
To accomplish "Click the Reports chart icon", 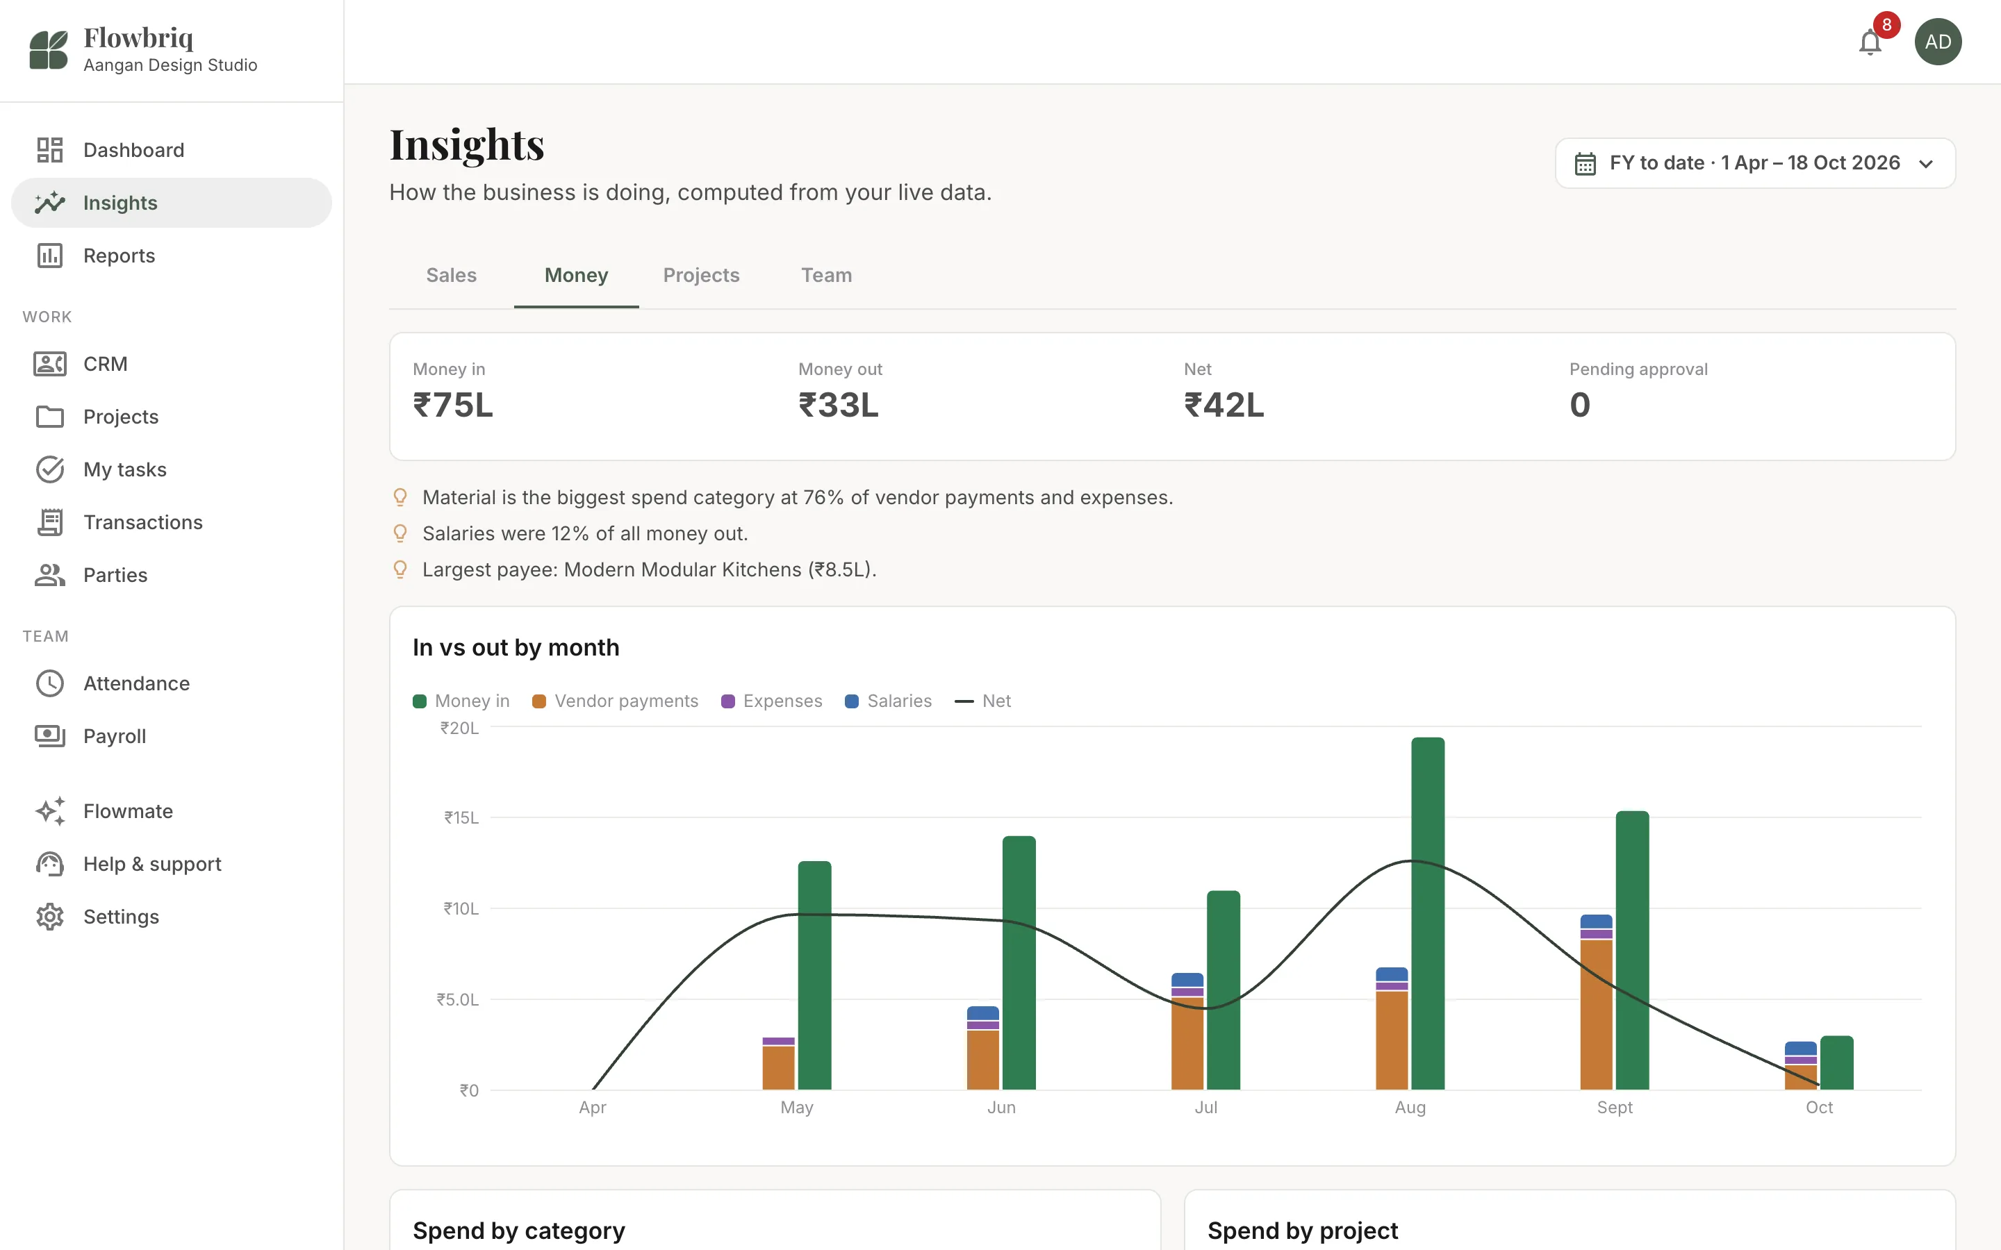I will pyautogui.click(x=49, y=256).
